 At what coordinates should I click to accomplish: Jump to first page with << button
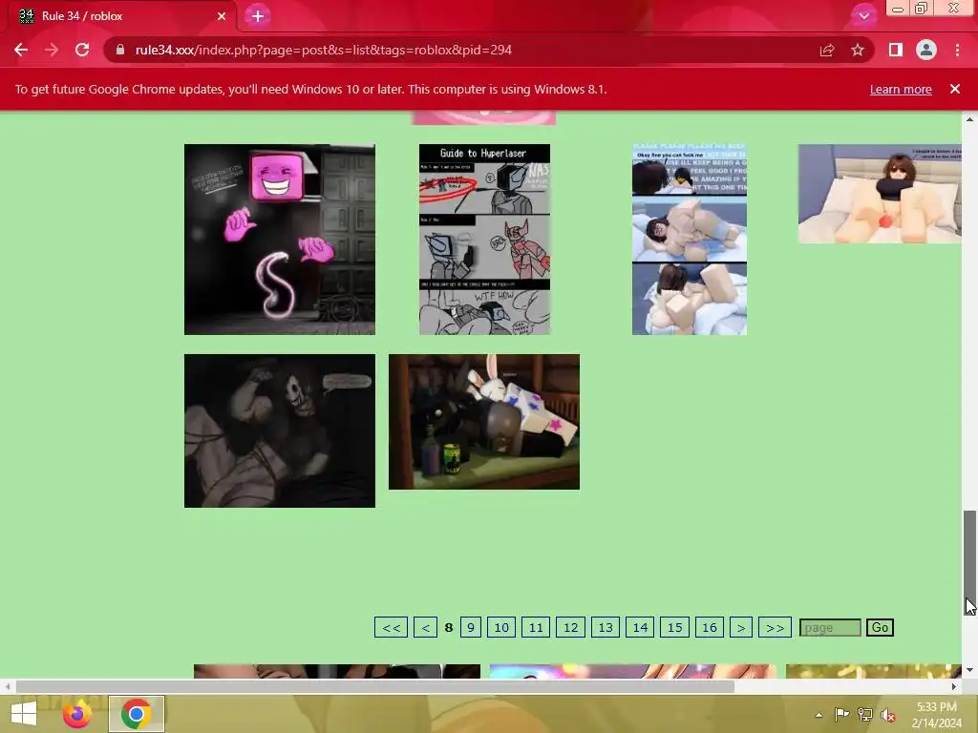tap(391, 628)
